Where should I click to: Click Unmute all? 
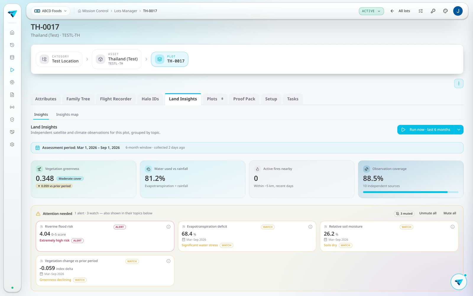click(428, 213)
